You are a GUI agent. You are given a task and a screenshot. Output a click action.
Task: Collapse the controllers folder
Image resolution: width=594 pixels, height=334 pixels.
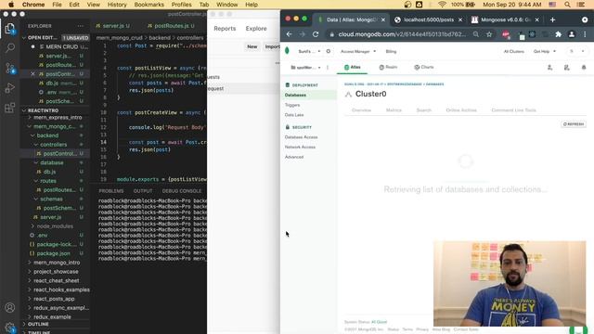[36, 145]
